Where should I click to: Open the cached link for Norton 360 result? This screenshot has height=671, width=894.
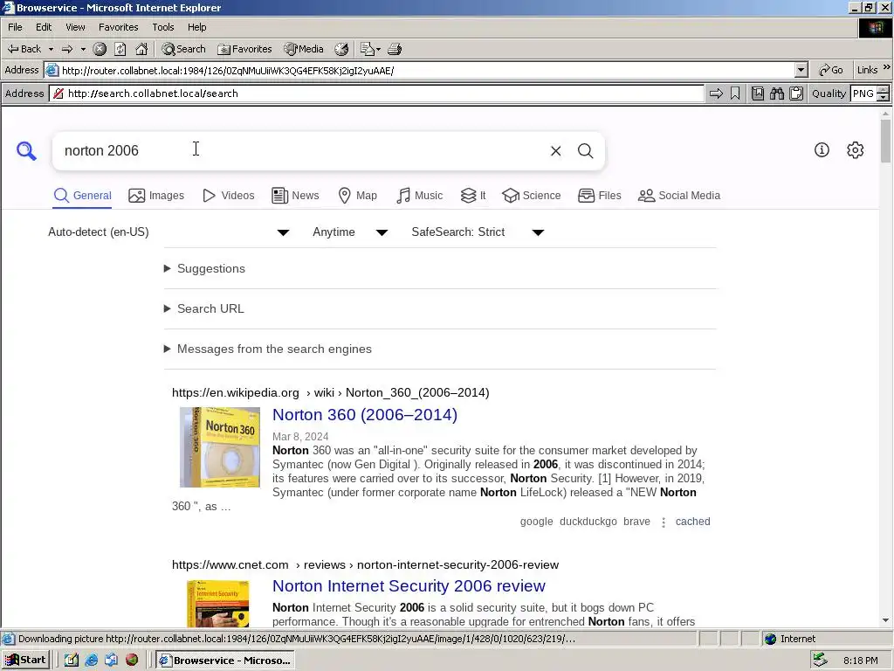(x=692, y=522)
